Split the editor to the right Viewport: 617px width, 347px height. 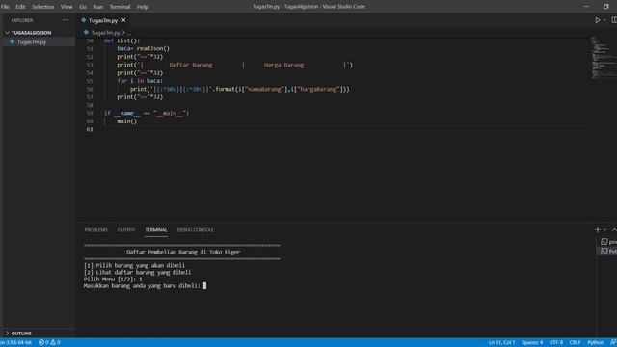(x=614, y=20)
